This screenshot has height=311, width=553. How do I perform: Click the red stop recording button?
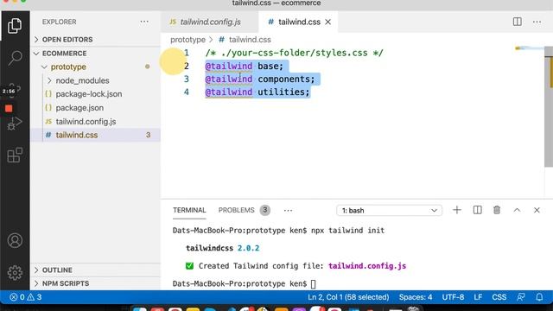9,108
